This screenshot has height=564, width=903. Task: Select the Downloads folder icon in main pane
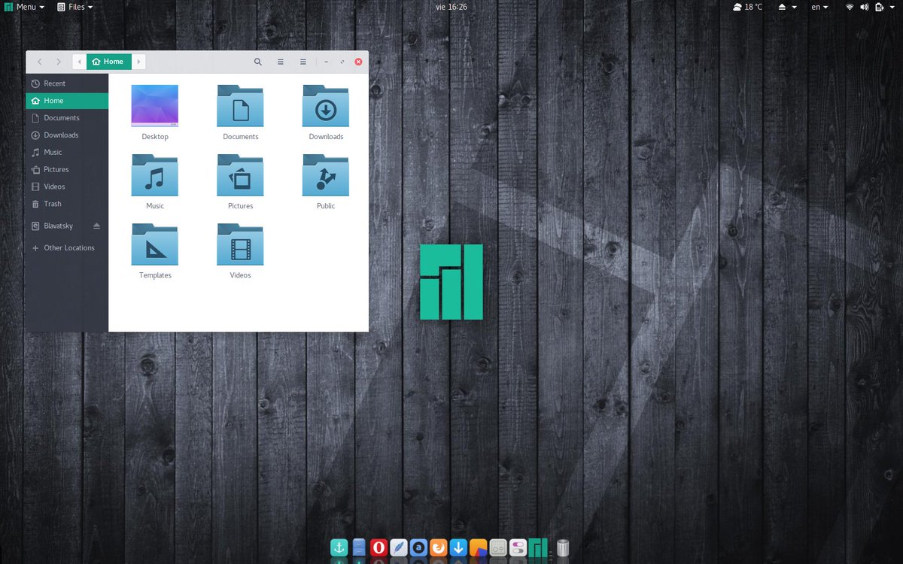point(326,105)
